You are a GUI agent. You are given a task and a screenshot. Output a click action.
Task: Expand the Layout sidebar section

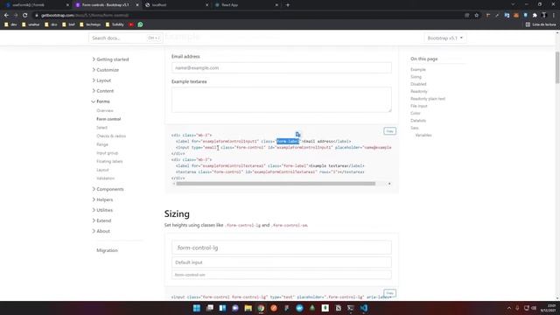coord(101,80)
